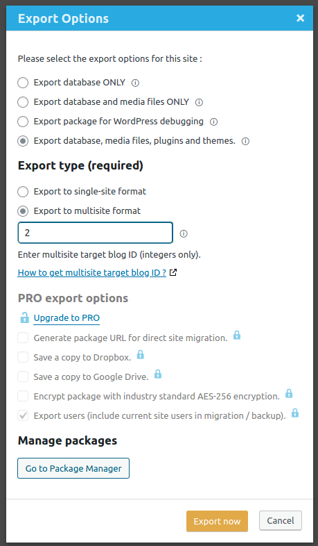The width and height of the screenshot is (318, 546).
Task: Tick Save a copy to Dropbox checkbox
Action: (x=23, y=357)
